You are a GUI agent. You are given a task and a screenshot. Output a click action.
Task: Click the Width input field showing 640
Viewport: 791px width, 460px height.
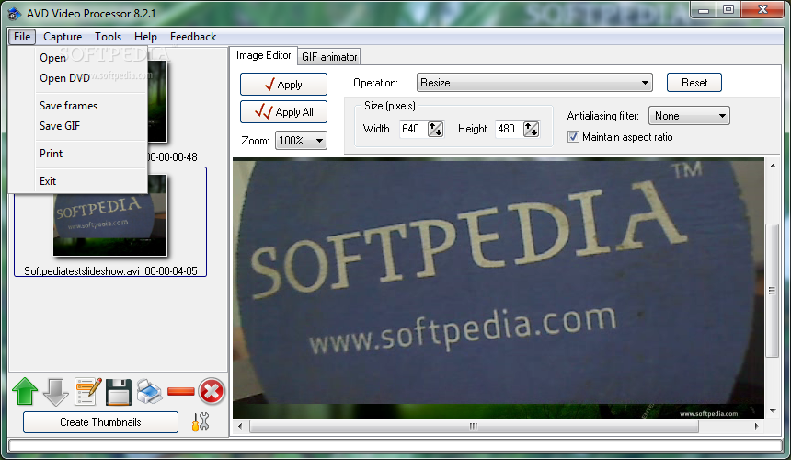413,129
